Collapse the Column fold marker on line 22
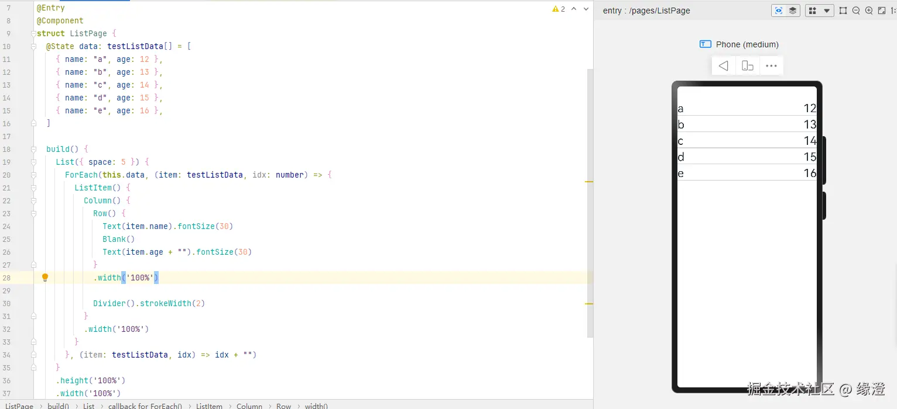This screenshot has height=409, width=897. tap(33, 200)
